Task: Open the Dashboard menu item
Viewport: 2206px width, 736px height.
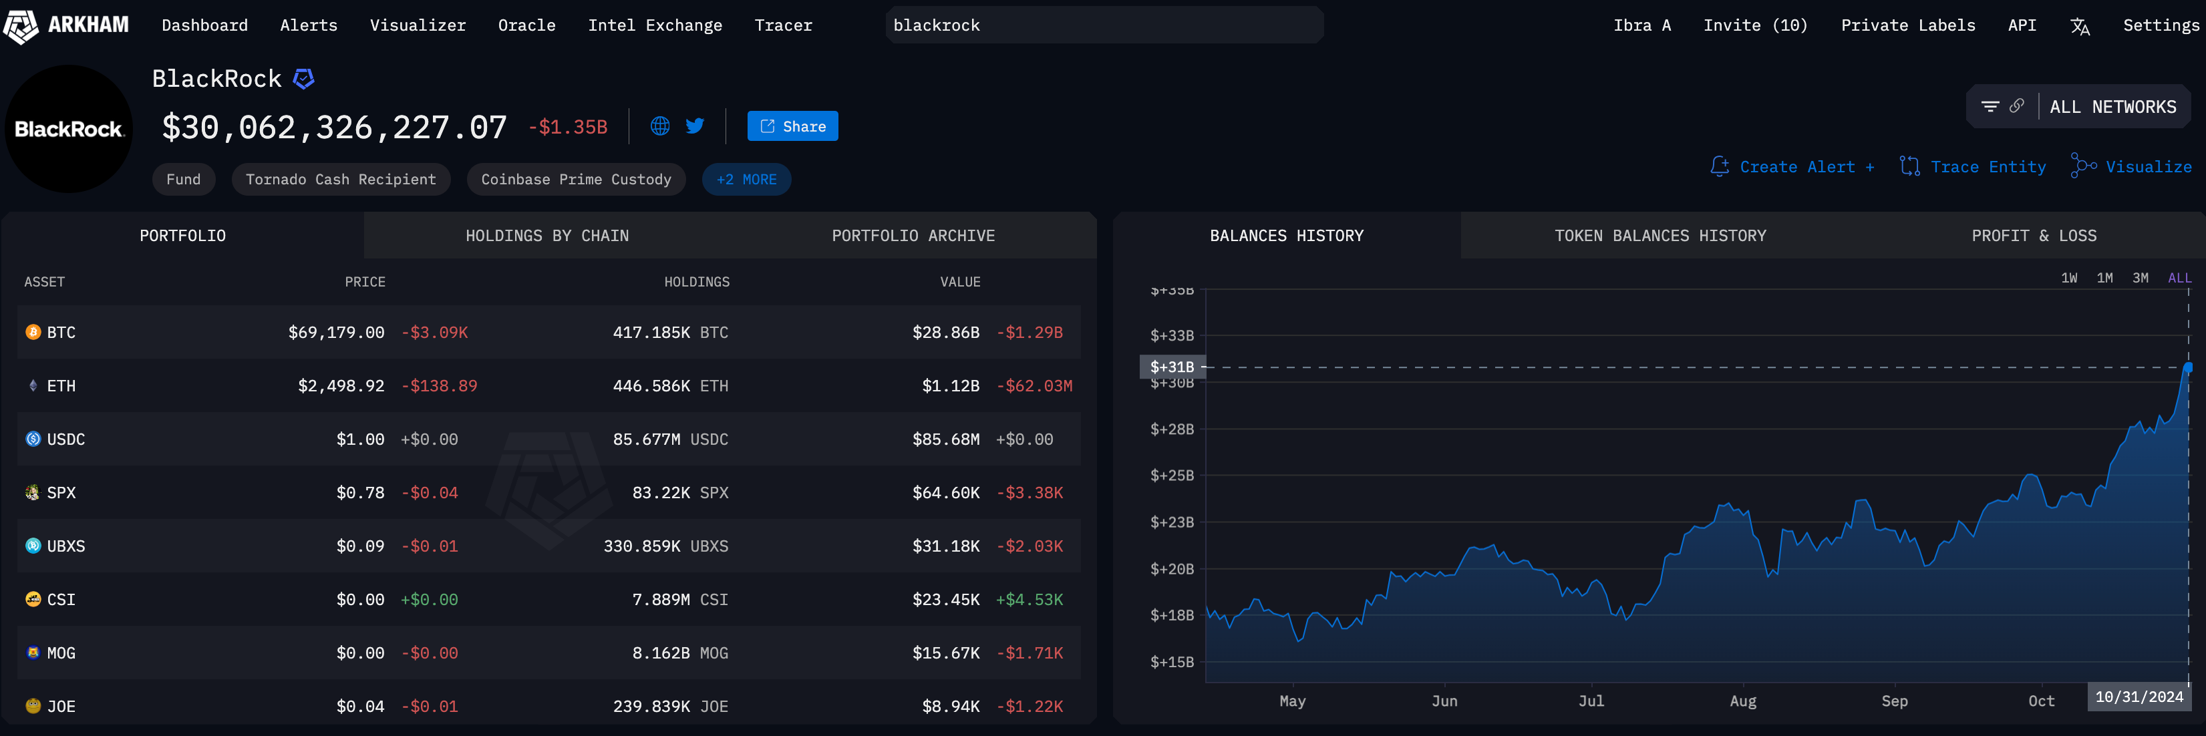Action: [x=204, y=25]
